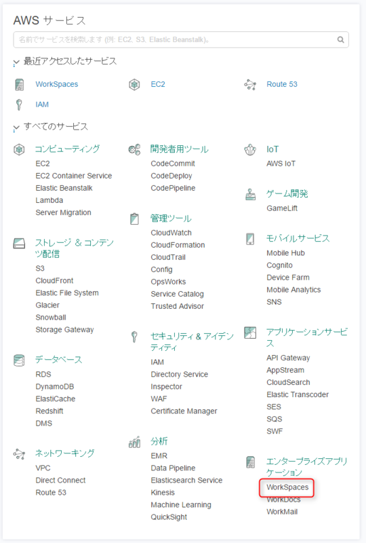
Task: Select Elastic Beanstalk
Action: point(64,188)
